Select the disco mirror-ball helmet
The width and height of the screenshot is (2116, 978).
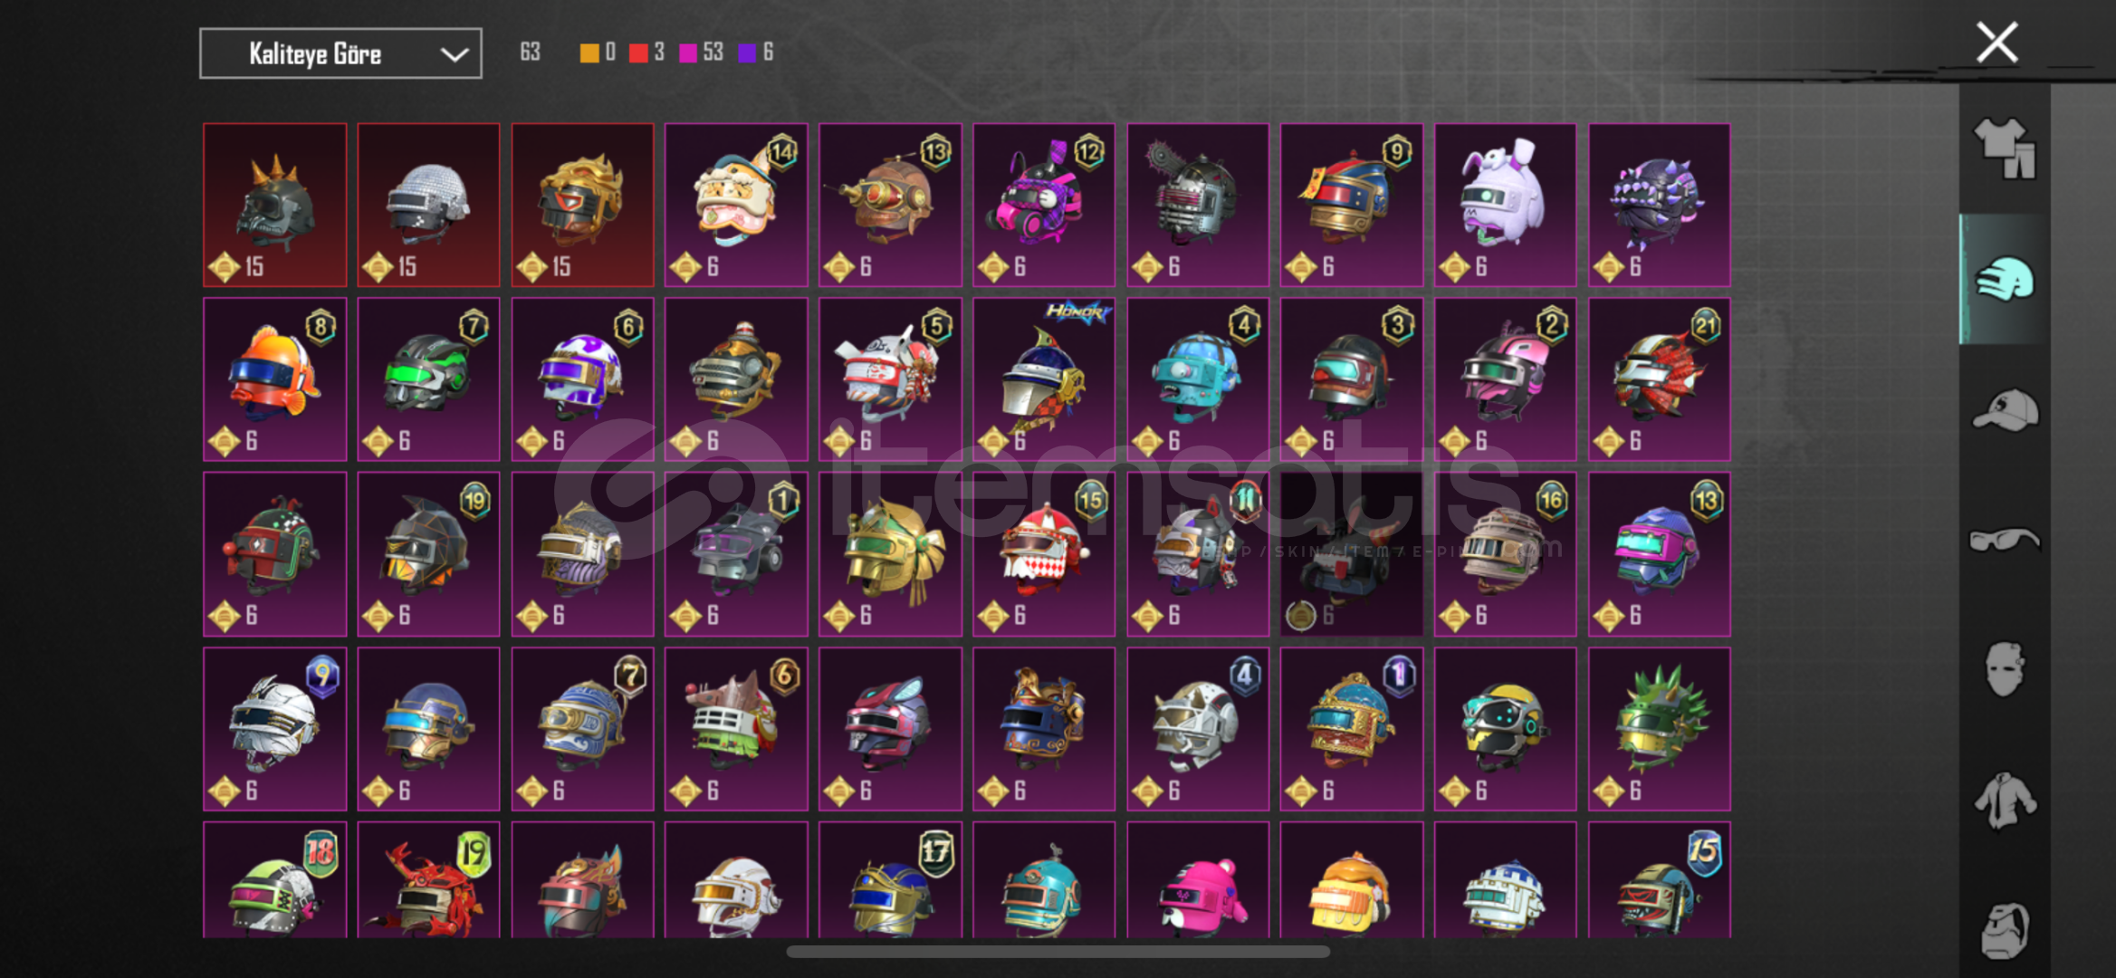point(428,205)
